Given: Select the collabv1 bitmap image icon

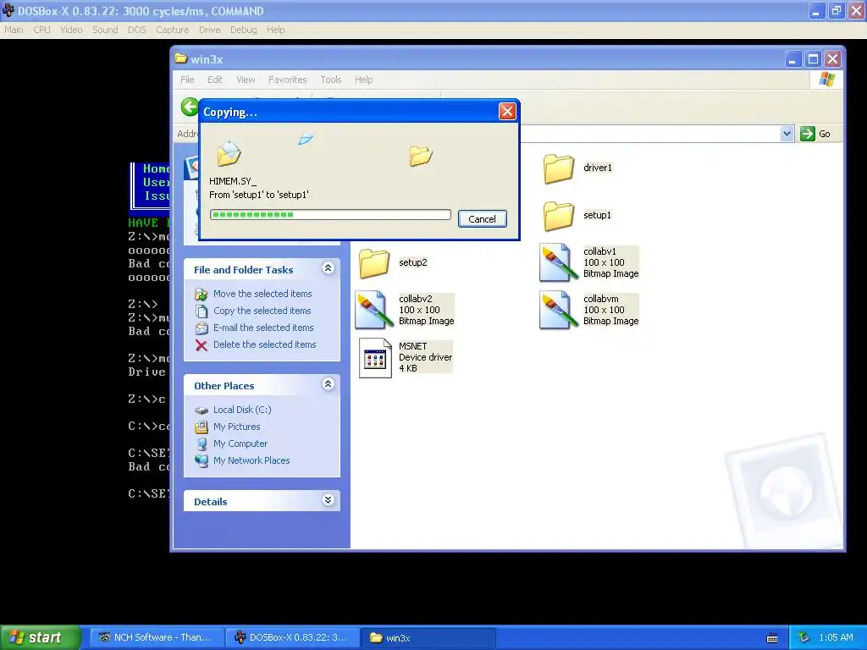Looking at the screenshot, I should point(559,262).
